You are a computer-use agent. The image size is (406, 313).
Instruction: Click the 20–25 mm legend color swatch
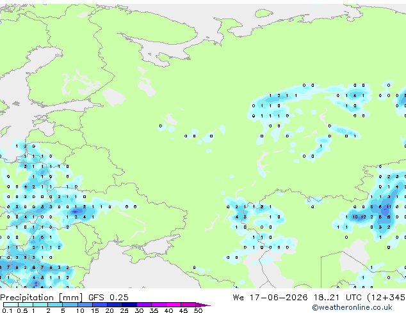tap(115, 305)
